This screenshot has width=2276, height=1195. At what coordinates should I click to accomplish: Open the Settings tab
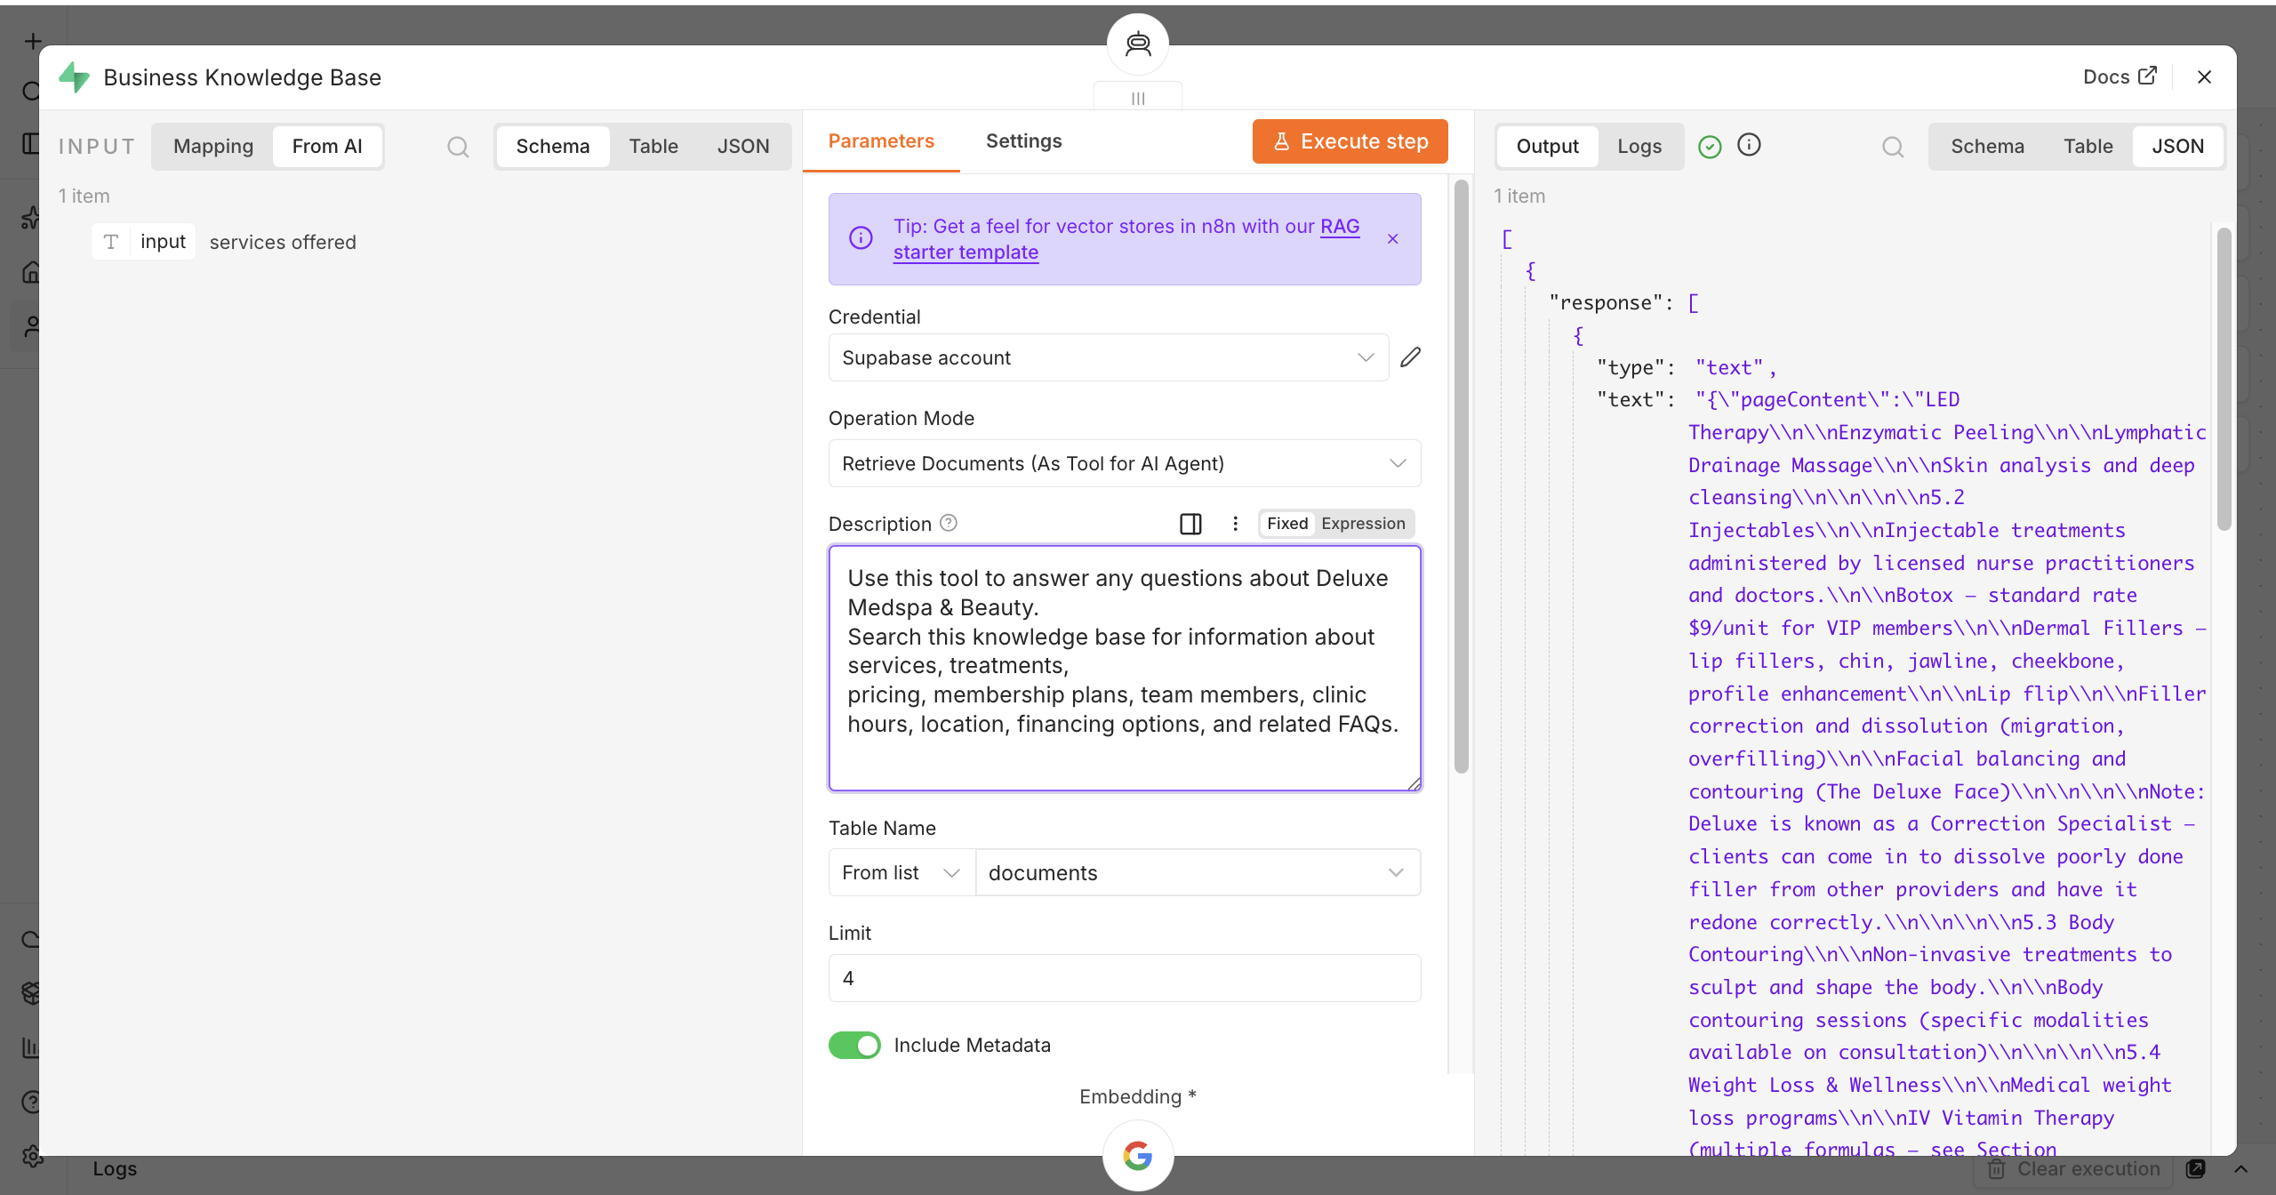1023,141
